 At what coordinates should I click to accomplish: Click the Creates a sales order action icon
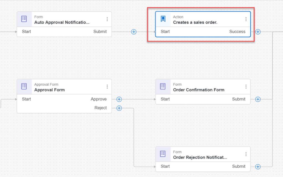tap(163, 19)
